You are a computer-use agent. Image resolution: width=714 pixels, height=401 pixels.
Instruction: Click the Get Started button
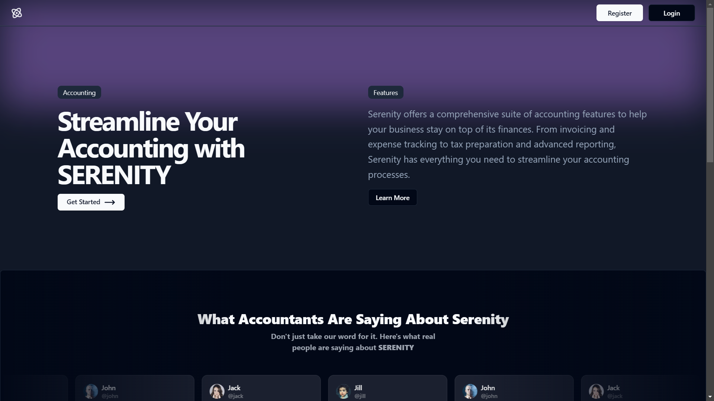[x=91, y=202]
